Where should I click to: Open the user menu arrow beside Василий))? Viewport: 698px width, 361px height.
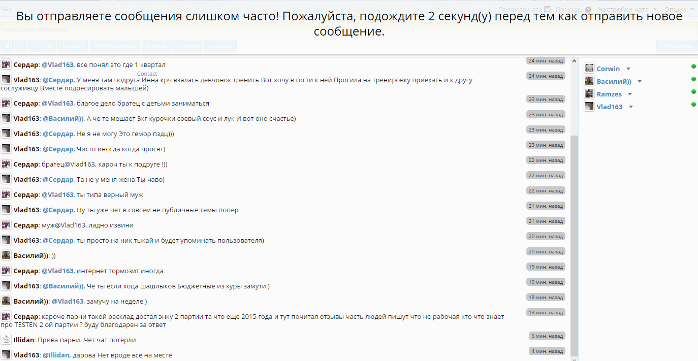[640, 82]
